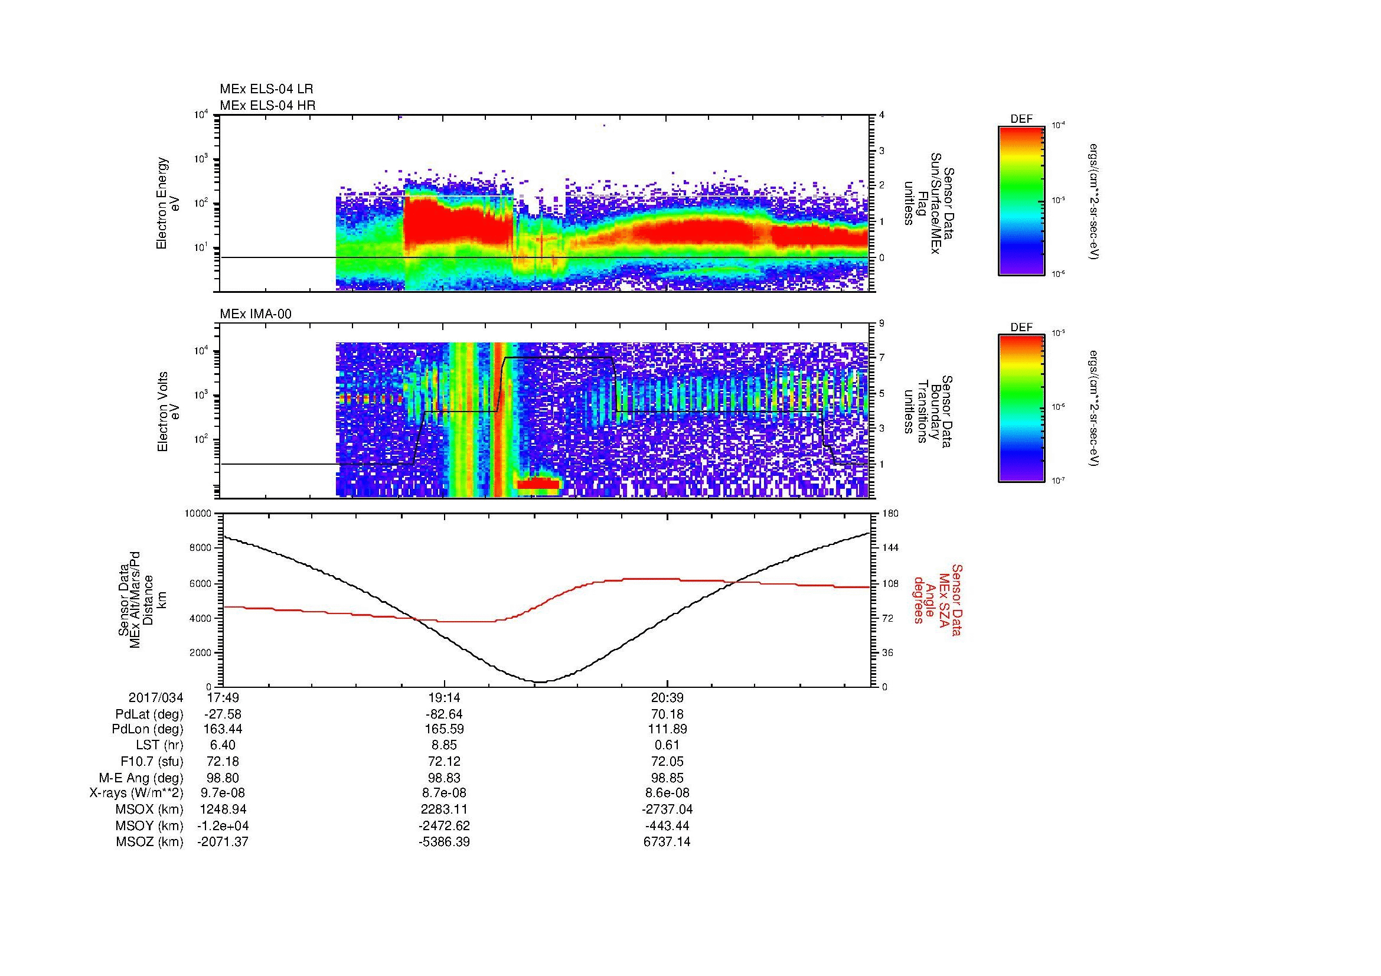Click the ELS electron energy color bar
1381x976 pixels.
pos(1021,200)
